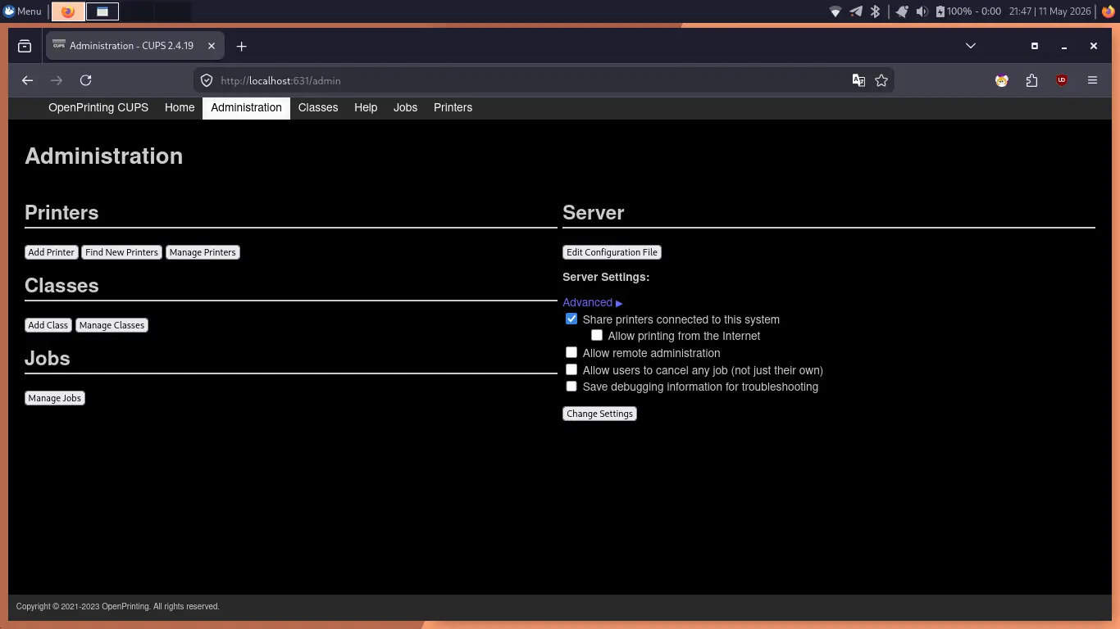Open the uBlock Origin extension icon

click(1062, 80)
